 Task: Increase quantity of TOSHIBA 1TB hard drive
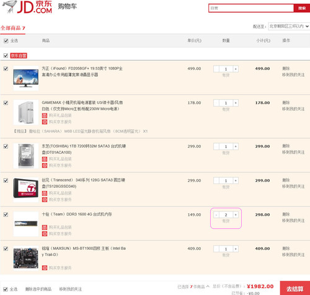(x=236, y=147)
